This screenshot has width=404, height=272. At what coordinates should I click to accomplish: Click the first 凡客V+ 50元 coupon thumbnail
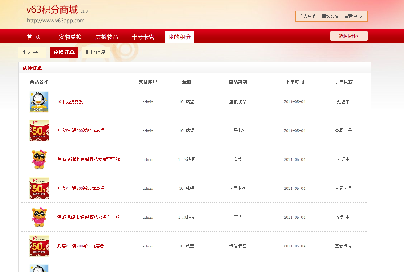pos(39,131)
